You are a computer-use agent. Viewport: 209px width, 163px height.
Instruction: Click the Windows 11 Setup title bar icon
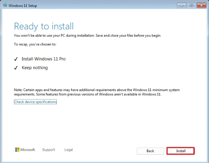[x=5, y=5]
